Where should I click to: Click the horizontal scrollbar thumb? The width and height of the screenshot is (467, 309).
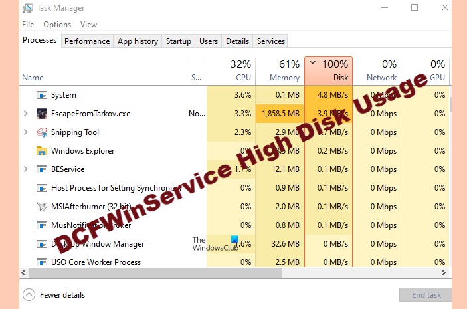155,272
